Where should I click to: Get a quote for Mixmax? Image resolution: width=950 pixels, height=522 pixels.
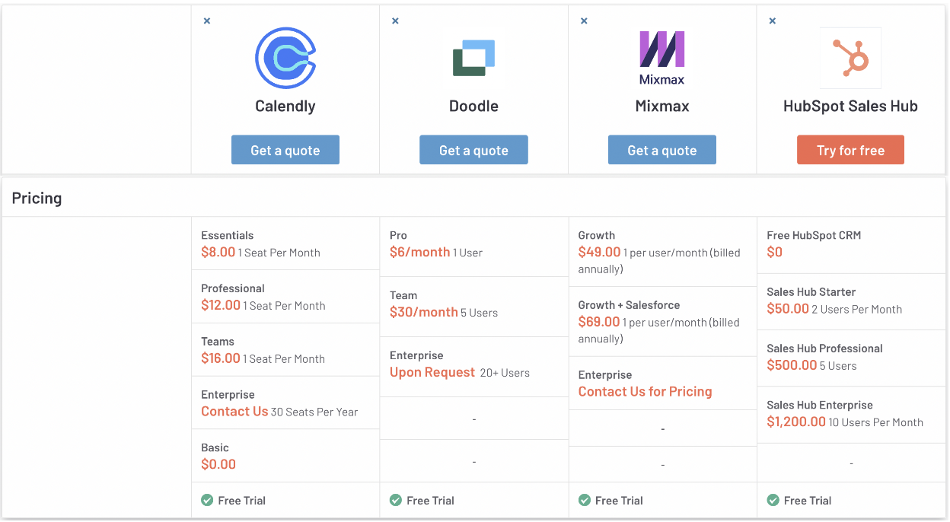pyautogui.click(x=662, y=150)
